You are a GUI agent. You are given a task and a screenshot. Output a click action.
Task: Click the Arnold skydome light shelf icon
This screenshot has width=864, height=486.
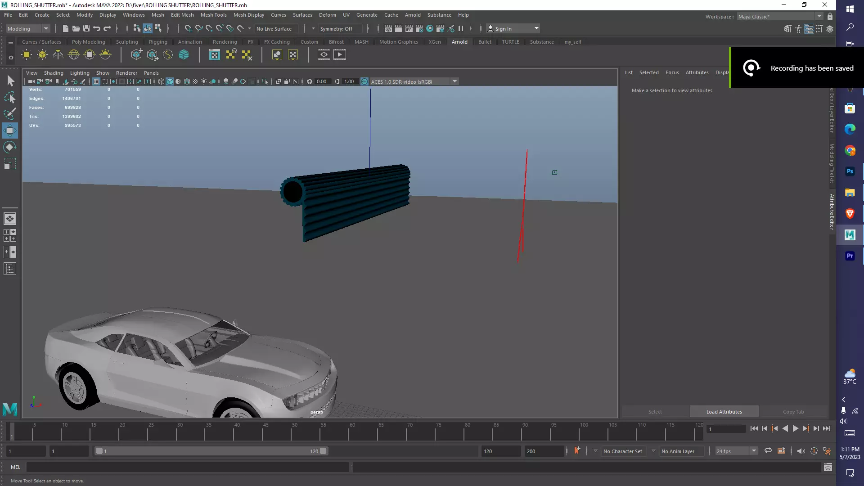pos(74,55)
